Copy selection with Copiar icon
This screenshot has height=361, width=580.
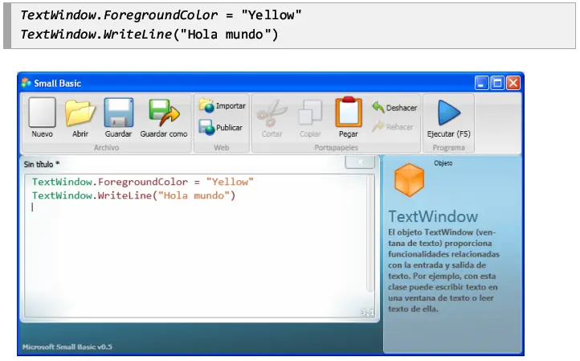point(310,113)
